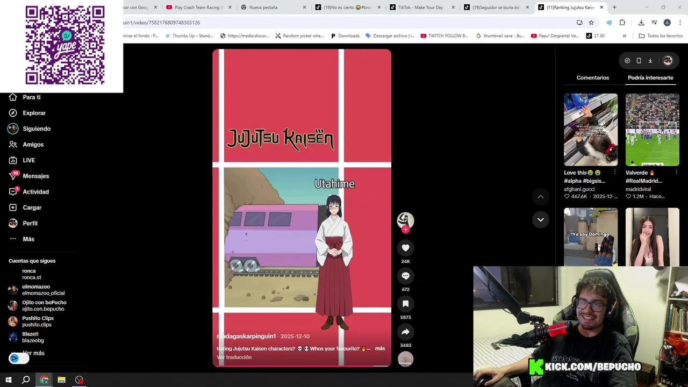This screenshot has height=387, width=688.
Task: Follow creator via red plus on avatar
Action: pos(405,230)
